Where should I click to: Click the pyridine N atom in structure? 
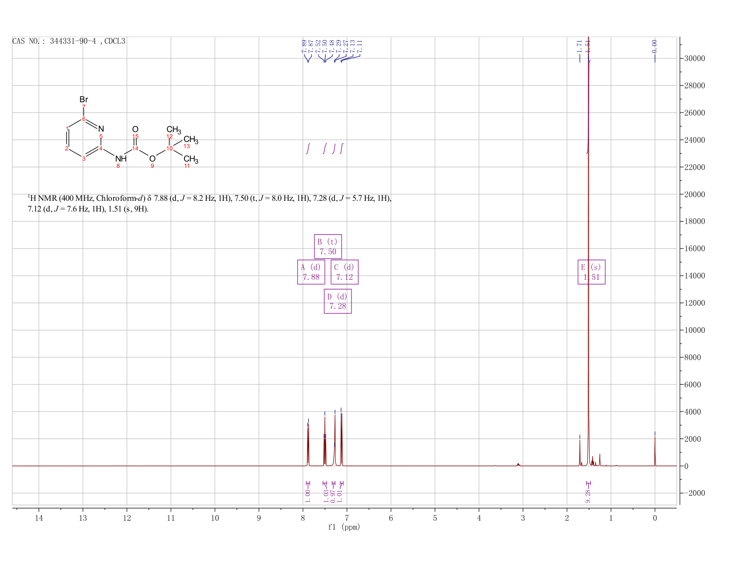[101, 129]
